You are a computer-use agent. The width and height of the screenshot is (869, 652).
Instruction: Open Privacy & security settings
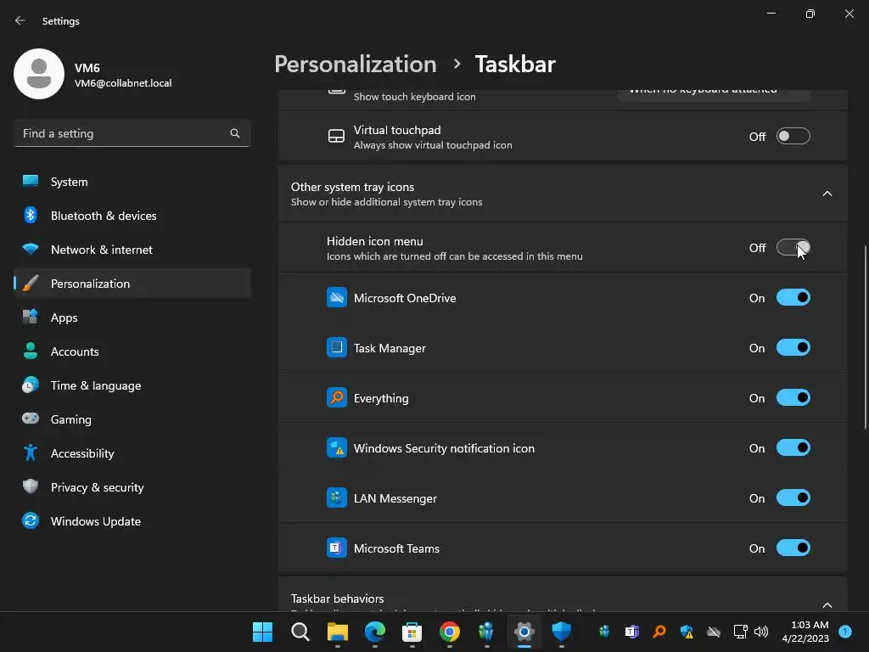(x=132, y=487)
